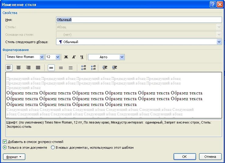Align paragraph text left
Screen dimensions: 225x163
point(9,68)
